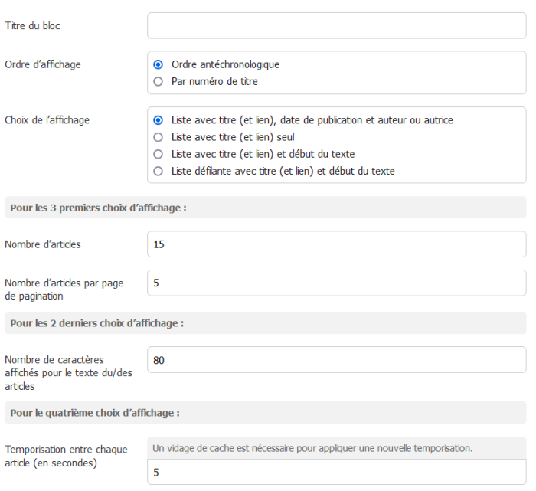This screenshot has height=491, width=536.
Task: Focus the Temporisation seconds input field
Action: coord(336,473)
